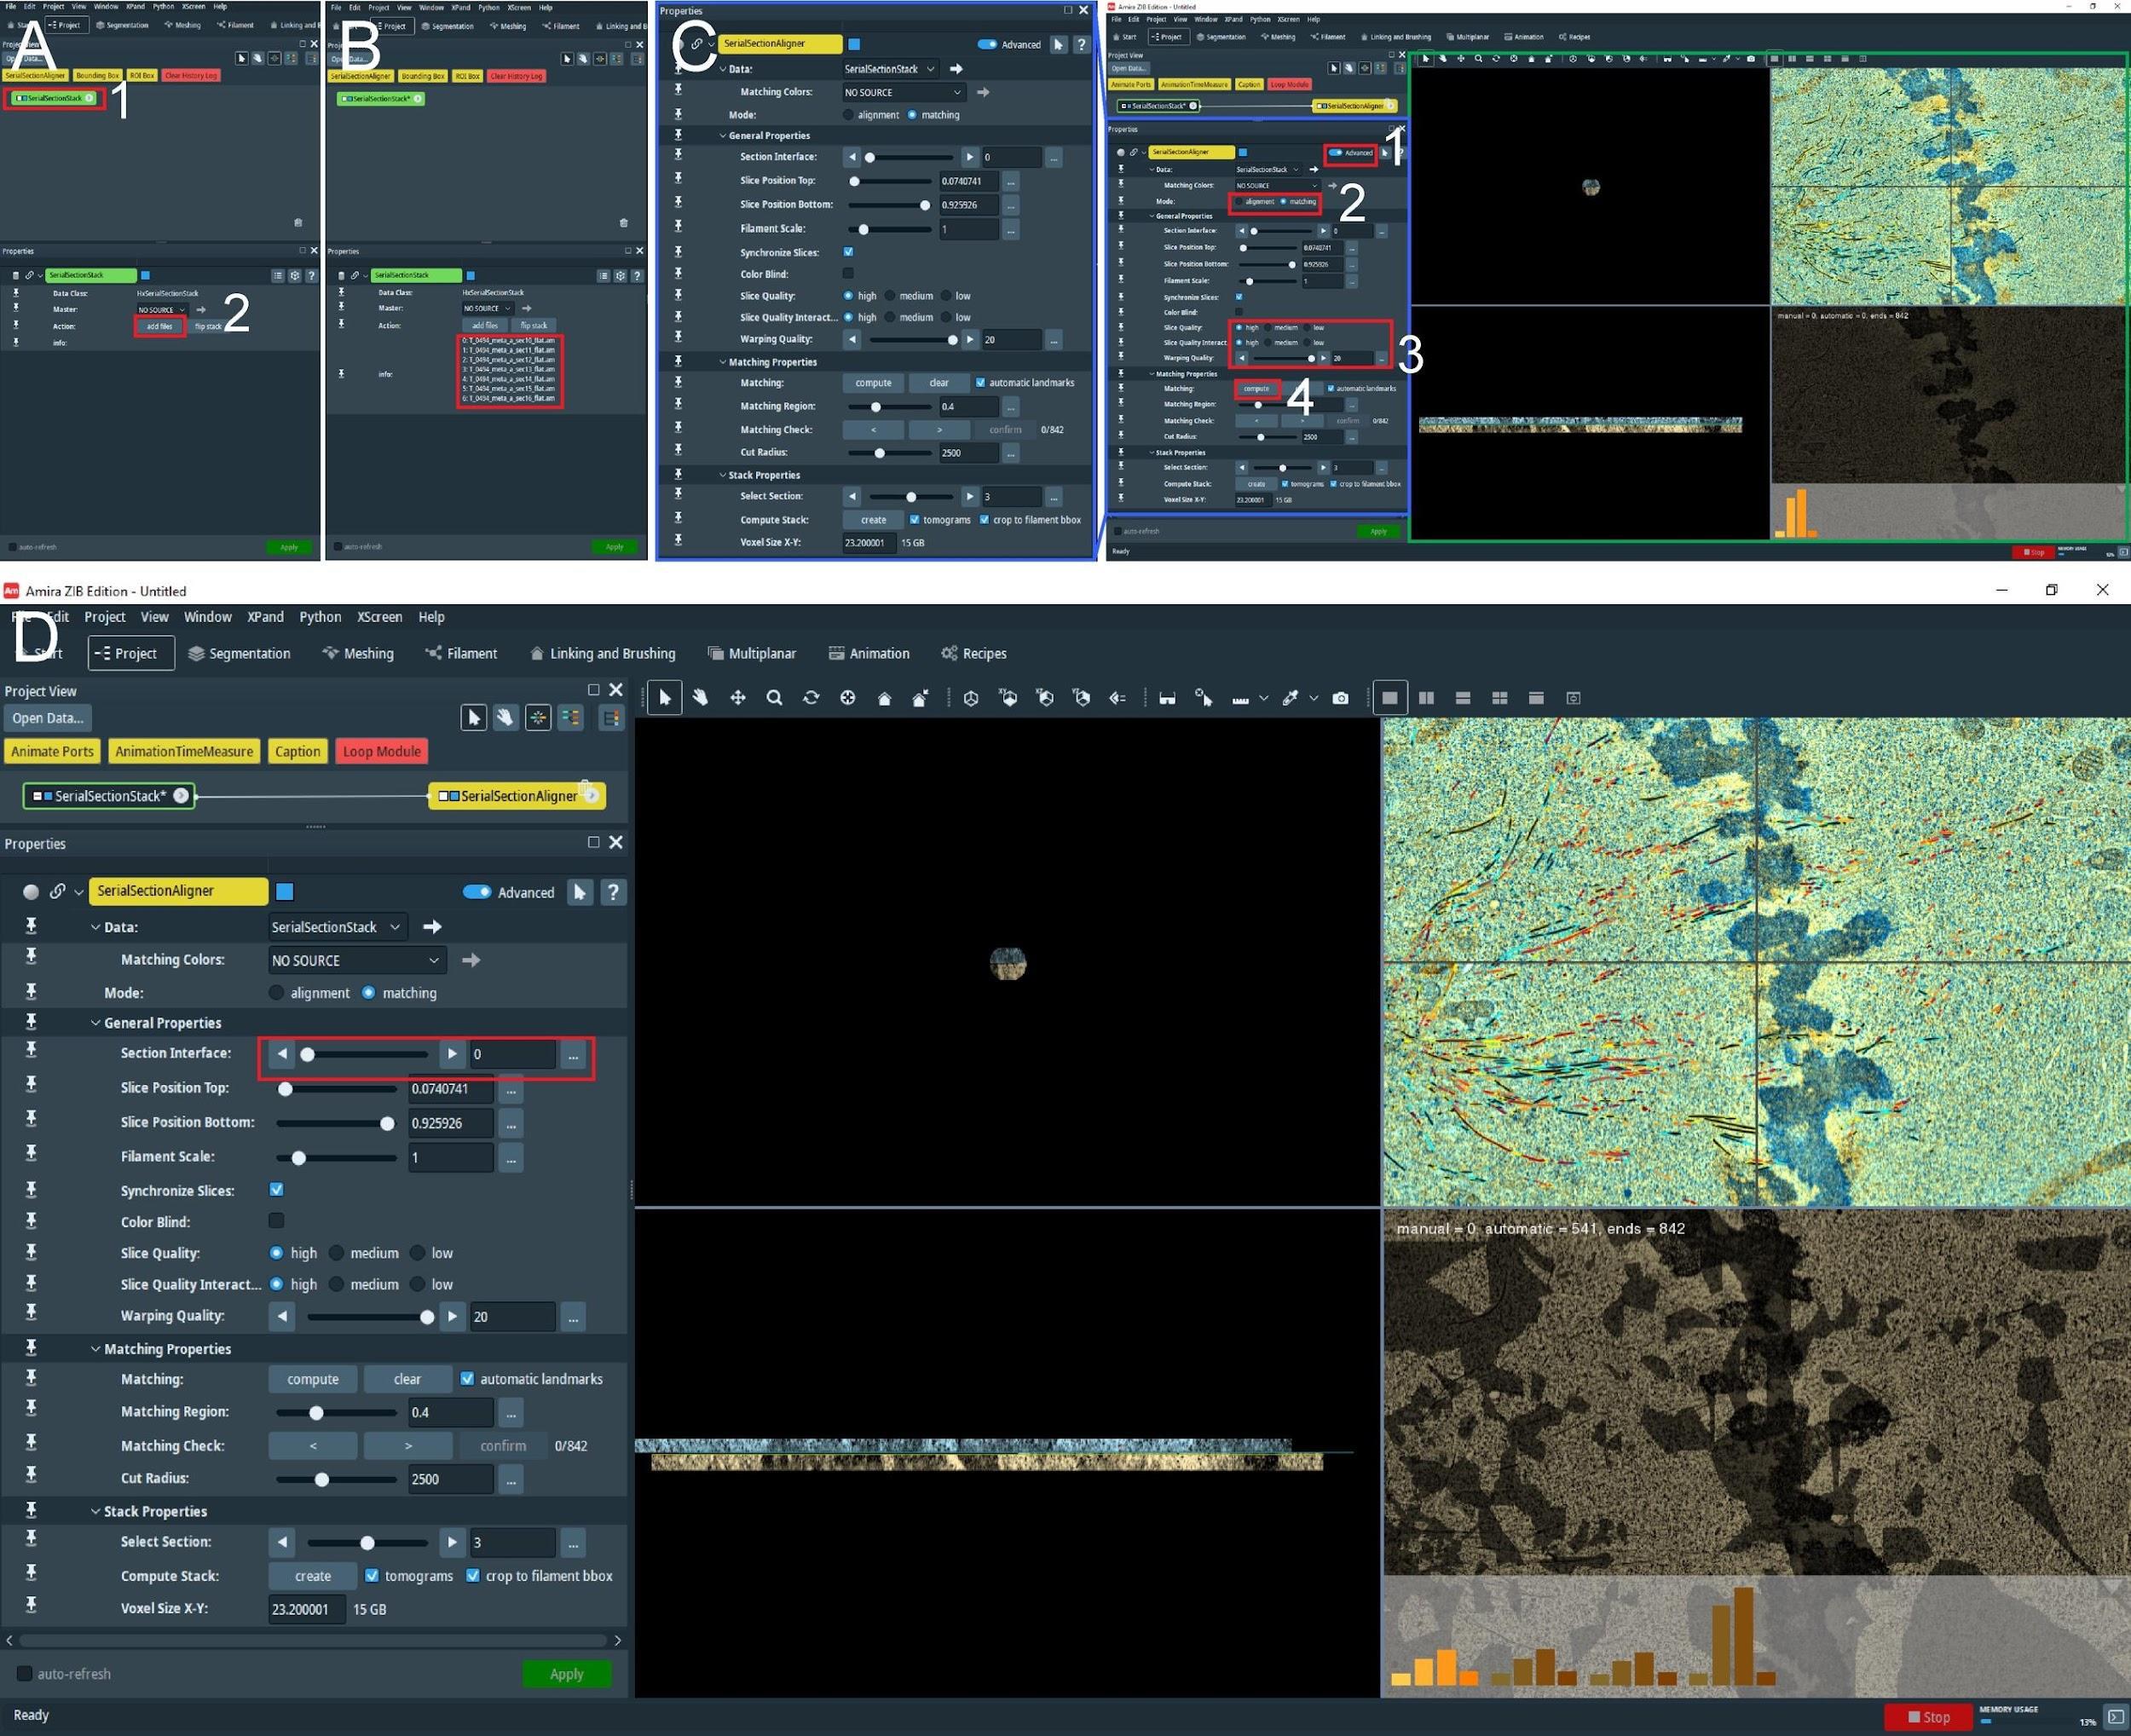Open the Matching Colors NO SOURCE dropdown in panel D

[357, 960]
